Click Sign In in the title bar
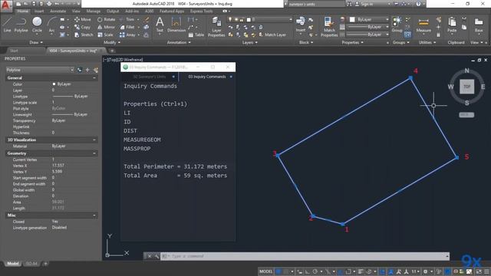The width and height of the screenshot is (491, 276). (367, 4)
